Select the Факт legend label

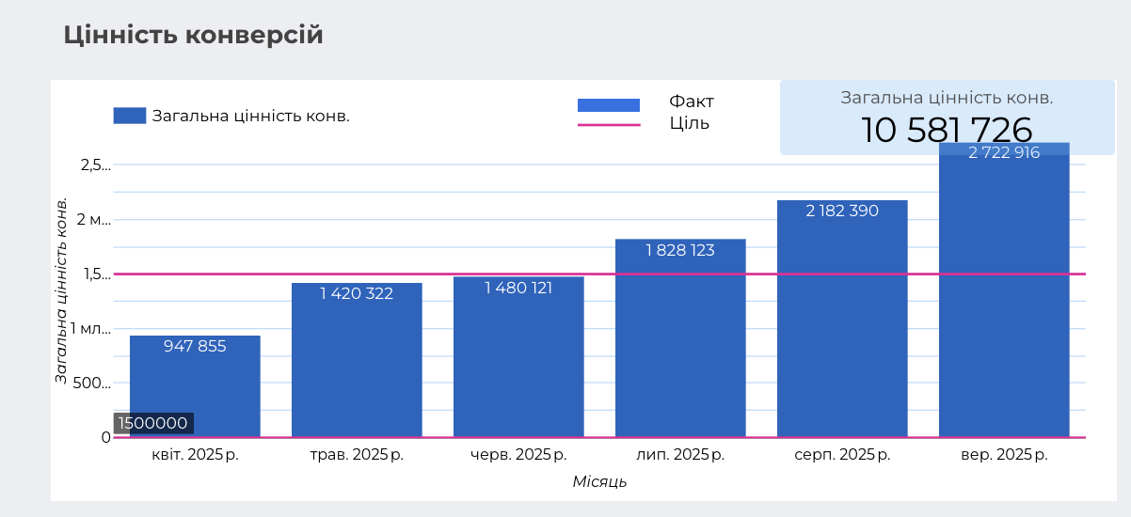click(691, 102)
